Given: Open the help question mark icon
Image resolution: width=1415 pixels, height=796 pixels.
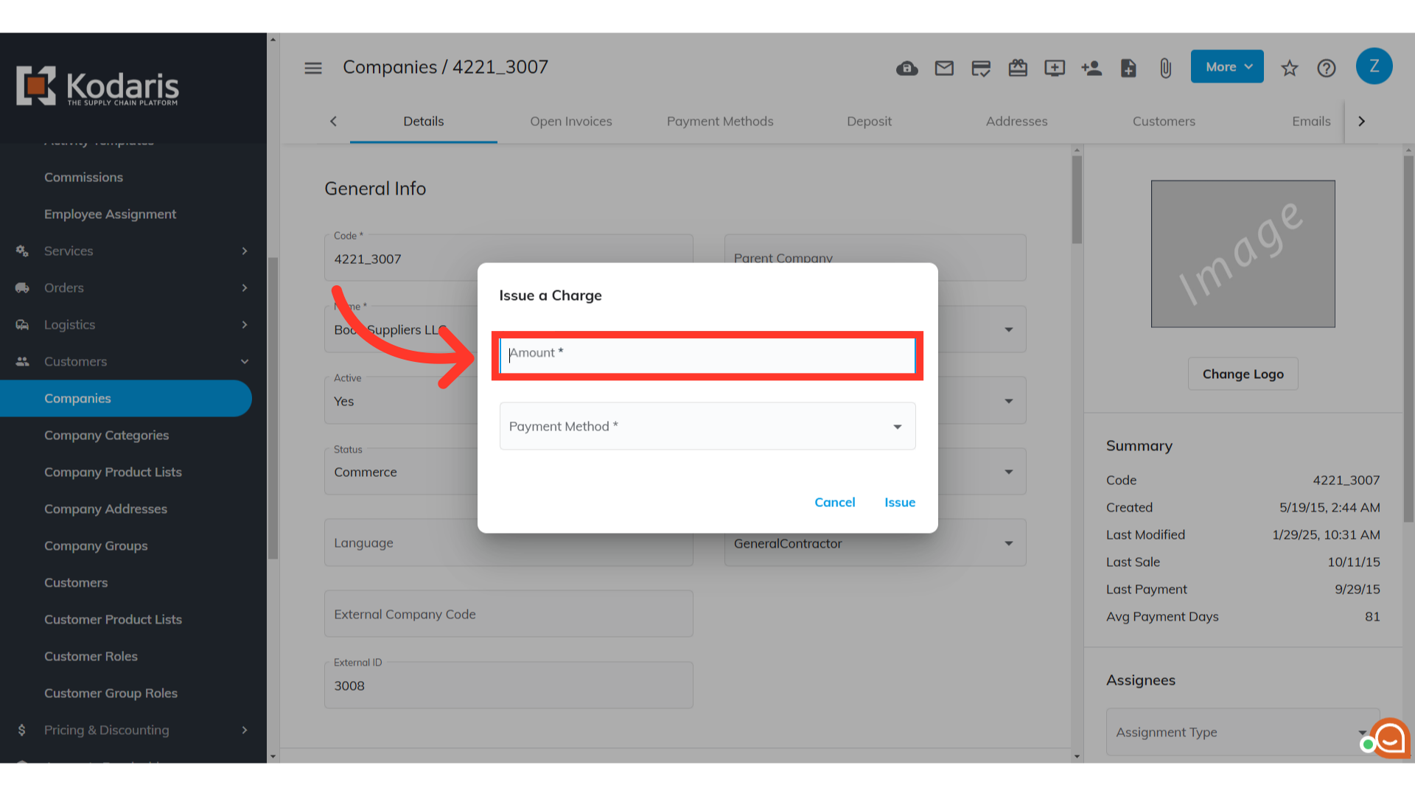Looking at the screenshot, I should 1327,69.
